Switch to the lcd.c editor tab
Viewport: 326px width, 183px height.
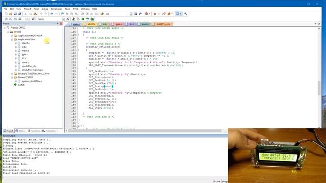tap(103, 24)
